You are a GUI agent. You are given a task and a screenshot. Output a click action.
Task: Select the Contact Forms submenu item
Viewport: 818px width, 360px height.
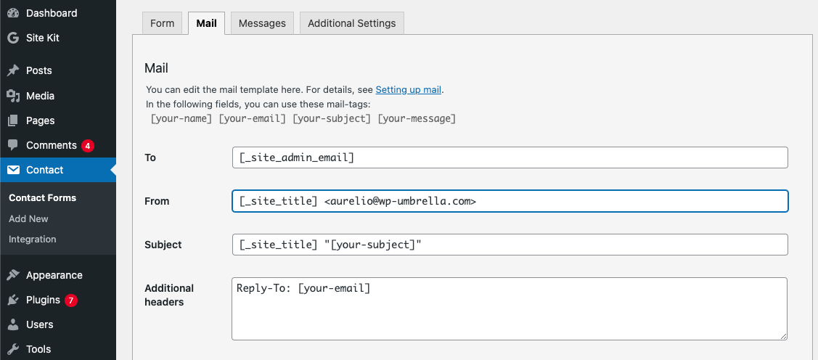(42, 197)
